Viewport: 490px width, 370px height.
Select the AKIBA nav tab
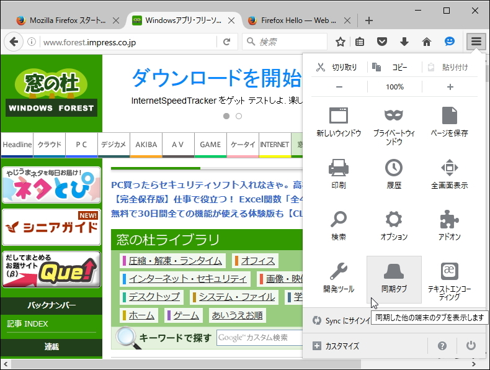(x=146, y=145)
